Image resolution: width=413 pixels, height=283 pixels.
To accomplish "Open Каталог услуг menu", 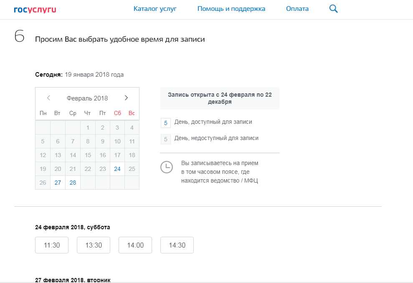I will (x=155, y=9).
